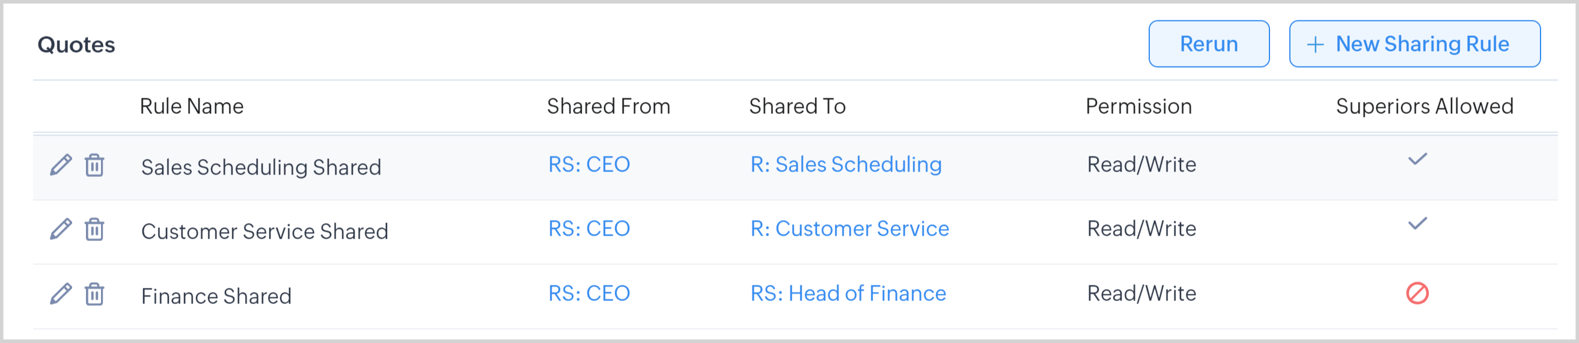Image resolution: width=1579 pixels, height=343 pixels.
Task: Click RS: CEO in Finance Shared row
Action: pyautogui.click(x=589, y=293)
